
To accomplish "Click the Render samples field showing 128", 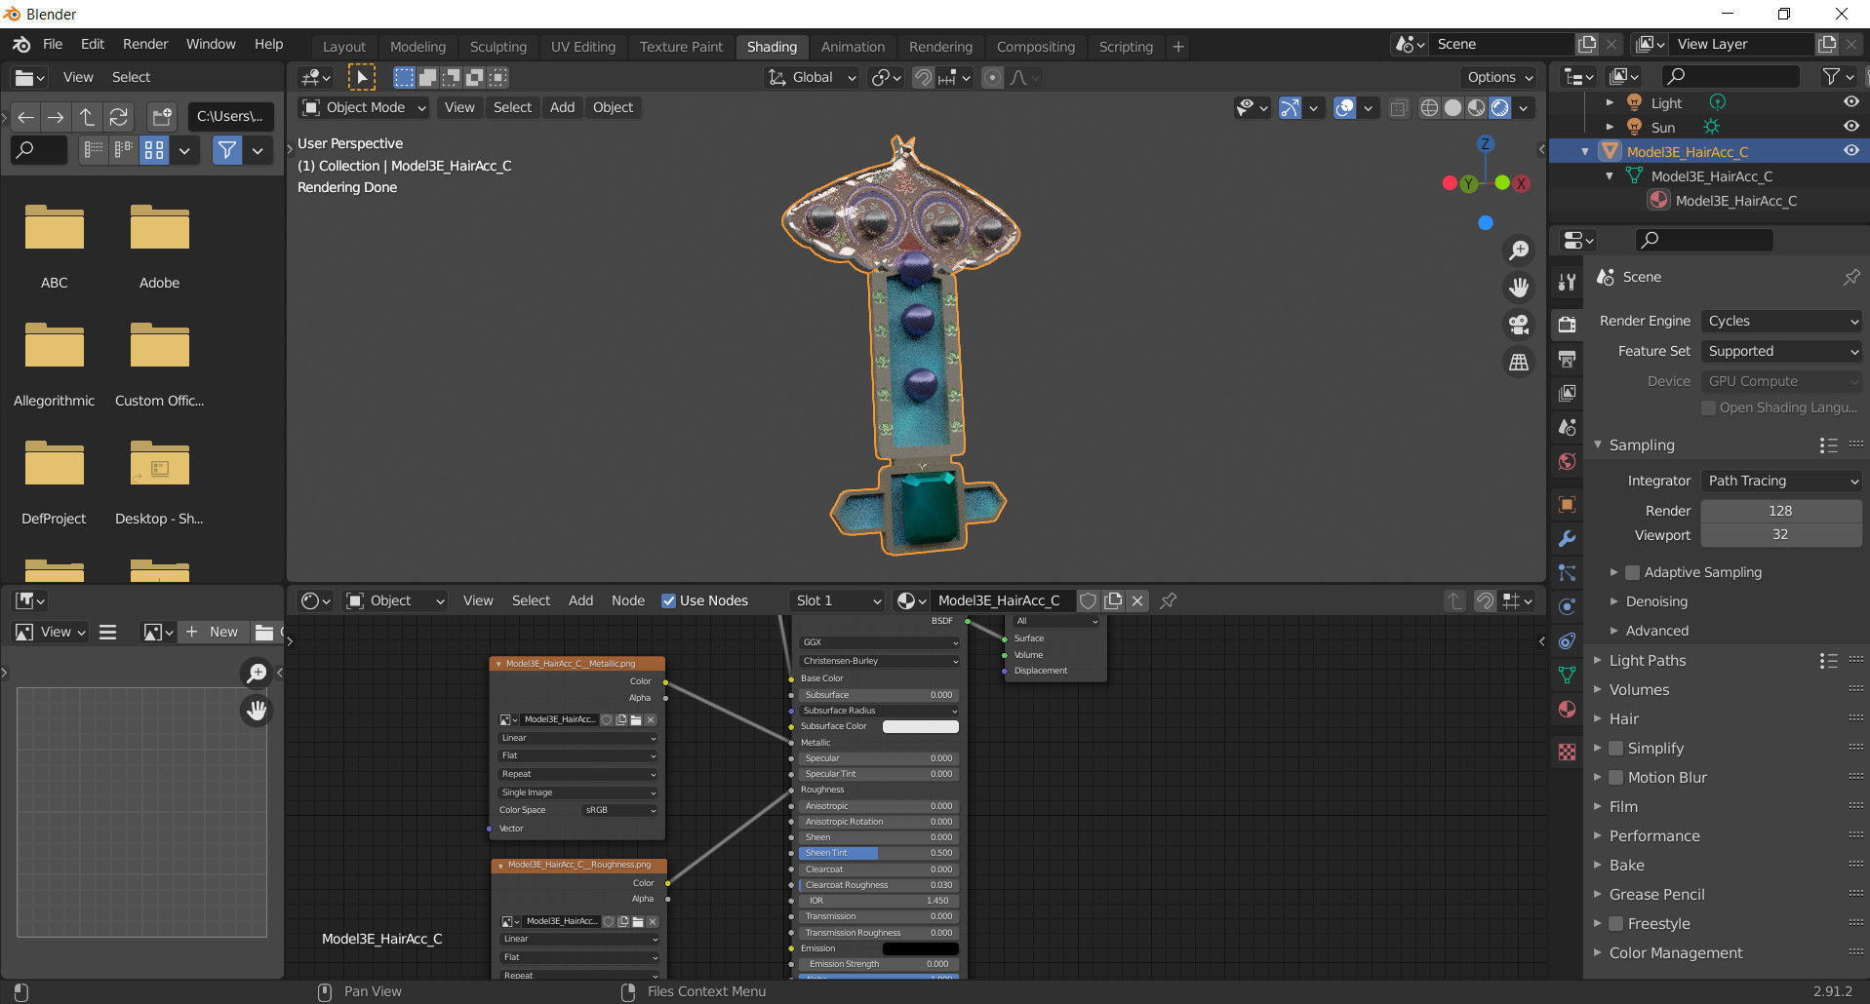I will [x=1781, y=511].
